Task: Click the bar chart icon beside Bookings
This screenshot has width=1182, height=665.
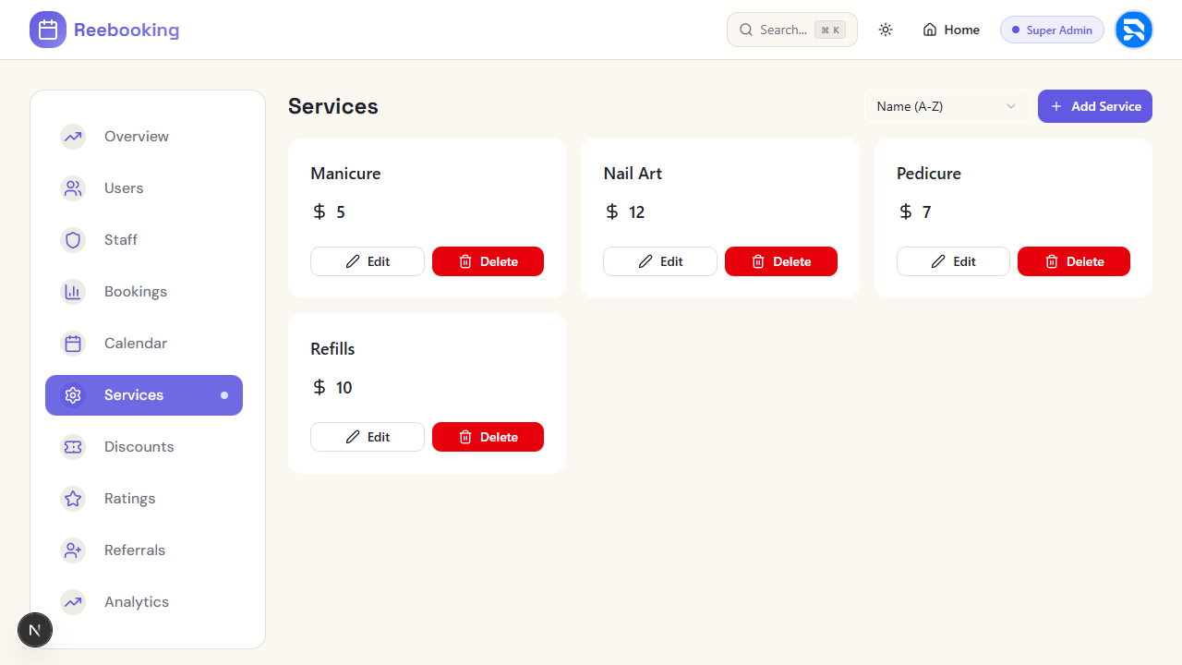Action: click(73, 292)
